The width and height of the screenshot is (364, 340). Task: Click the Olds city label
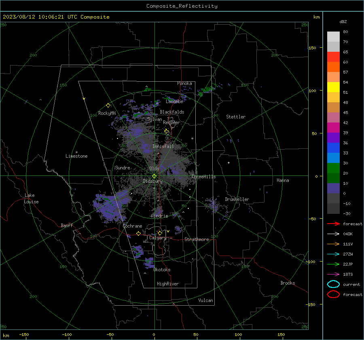[154, 169]
